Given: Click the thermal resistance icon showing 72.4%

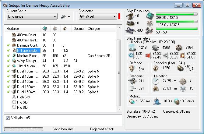Looking at the screenshot, I should coord(149,55).
